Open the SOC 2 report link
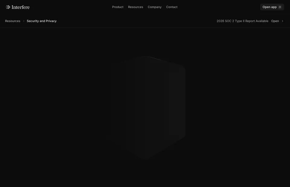This screenshot has height=187, width=290. (275, 21)
